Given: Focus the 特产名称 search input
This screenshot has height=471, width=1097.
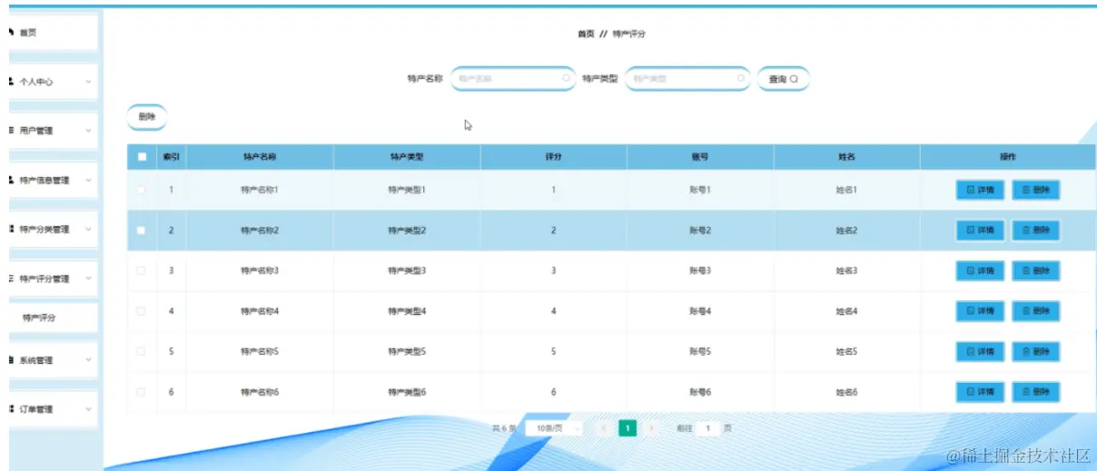Looking at the screenshot, I should pos(513,79).
